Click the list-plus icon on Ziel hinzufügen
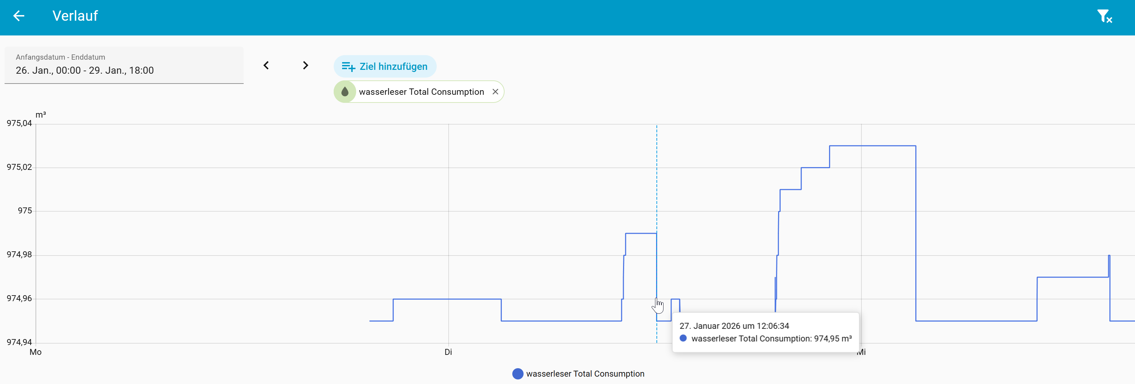This screenshot has width=1135, height=384. click(348, 66)
